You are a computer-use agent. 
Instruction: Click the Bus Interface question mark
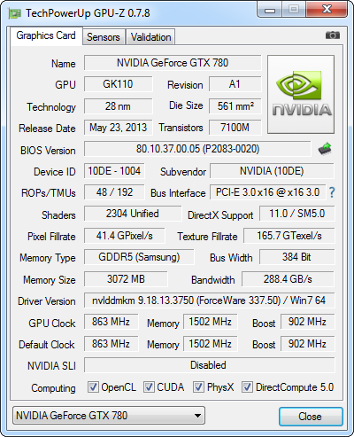332,192
